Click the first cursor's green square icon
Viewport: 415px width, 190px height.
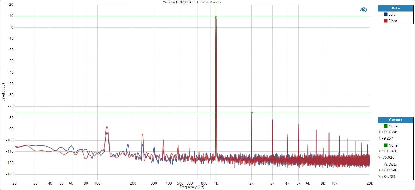pos(386,126)
